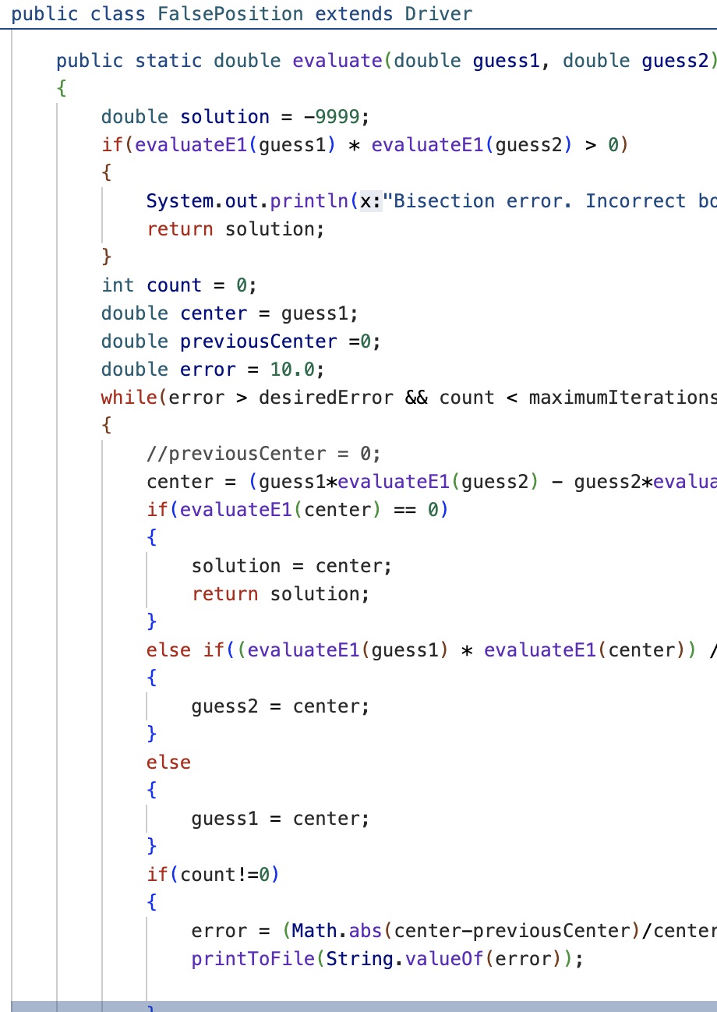Click the horizontal scrollbar at bottom
The height and width of the screenshot is (1012, 717).
358,1006
